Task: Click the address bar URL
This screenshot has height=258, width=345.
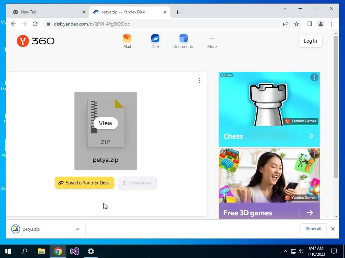Action: click(92, 24)
